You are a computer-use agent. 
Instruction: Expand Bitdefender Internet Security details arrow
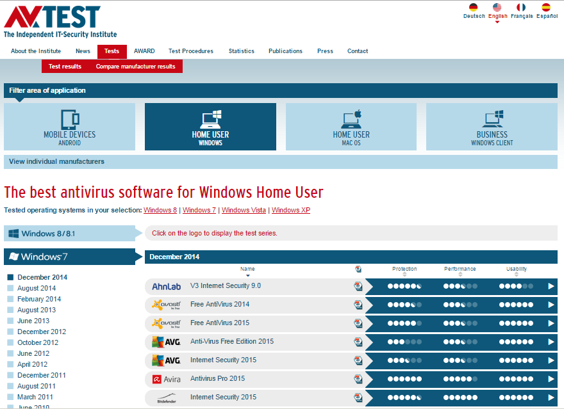(551, 397)
